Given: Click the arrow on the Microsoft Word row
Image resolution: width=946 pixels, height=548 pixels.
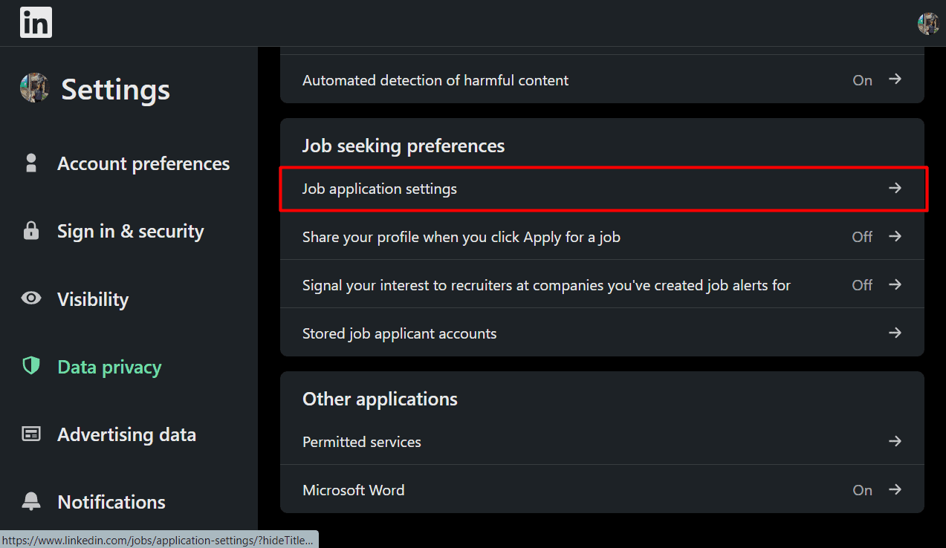Looking at the screenshot, I should [895, 489].
